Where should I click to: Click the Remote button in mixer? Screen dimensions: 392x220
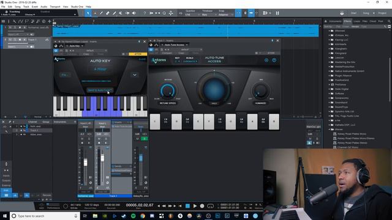click(47, 195)
